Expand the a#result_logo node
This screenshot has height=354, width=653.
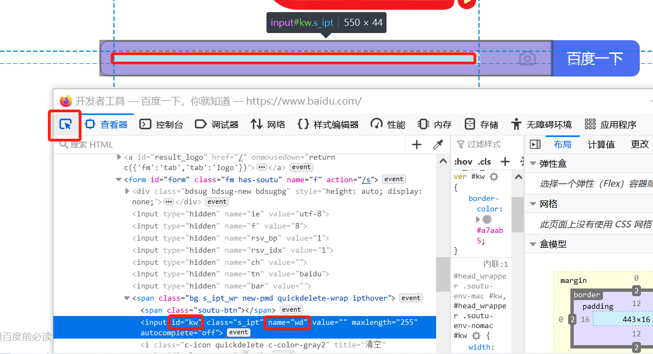click(x=119, y=157)
